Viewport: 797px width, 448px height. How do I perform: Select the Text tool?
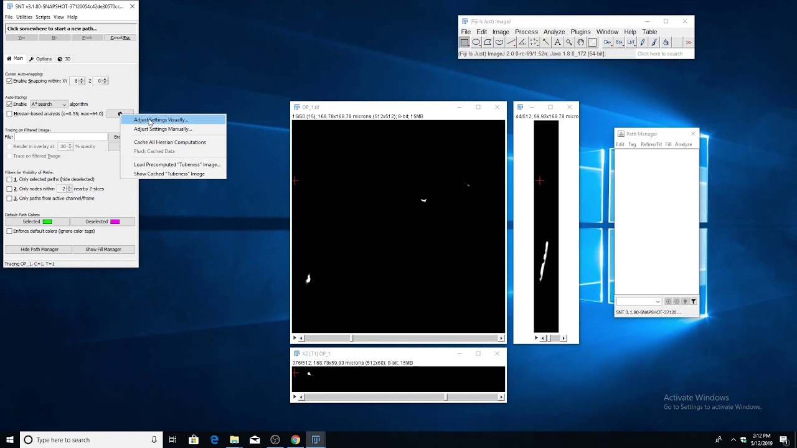557,42
